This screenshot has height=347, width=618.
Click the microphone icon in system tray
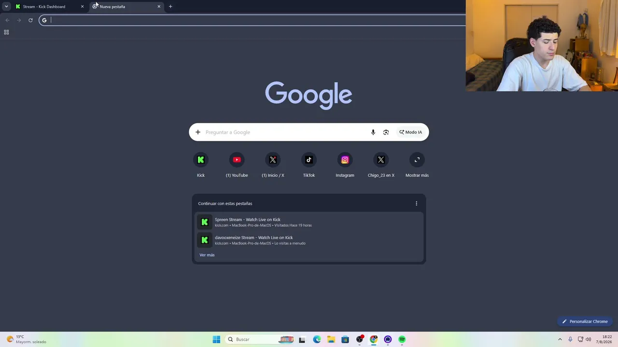point(570,339)
